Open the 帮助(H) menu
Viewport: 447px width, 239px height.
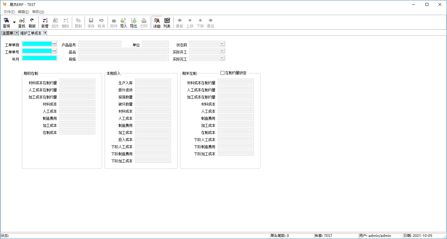point(38,12)
